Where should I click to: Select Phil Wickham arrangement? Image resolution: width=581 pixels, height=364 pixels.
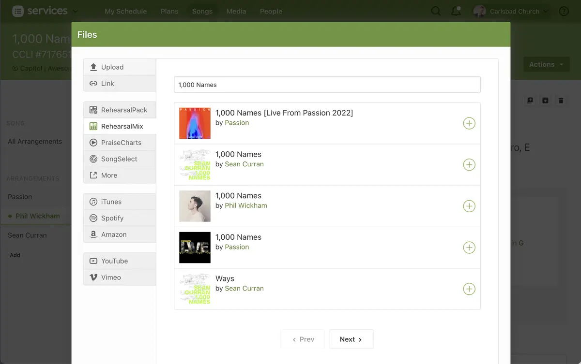coord(38,216)
